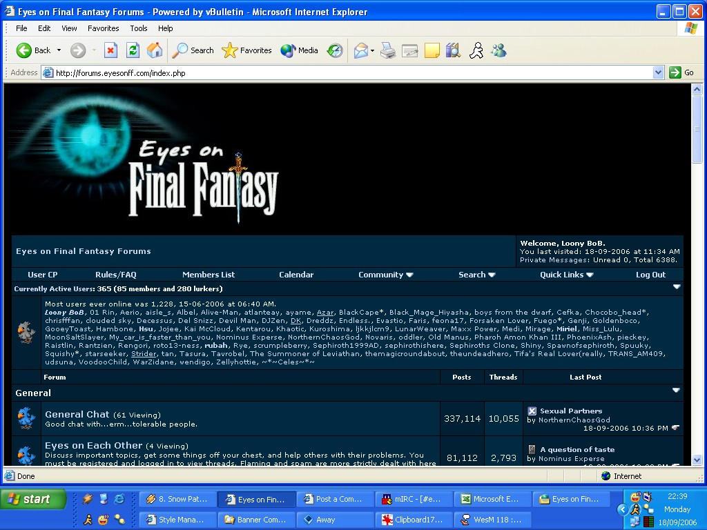Print the page with printer icon
This screenshot has width=707, height=530.
[x=388, y=50]
